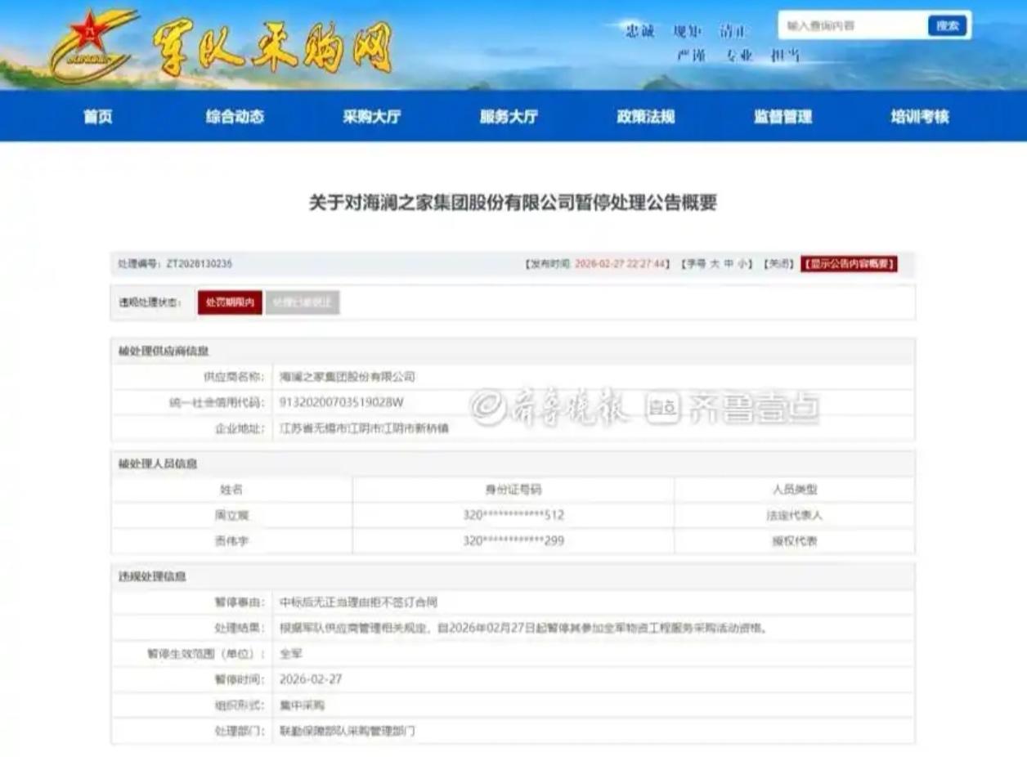The image size is (1027, 757).
Task: Open the 监督管理 supervision menu item
Action: pos(783,117)
